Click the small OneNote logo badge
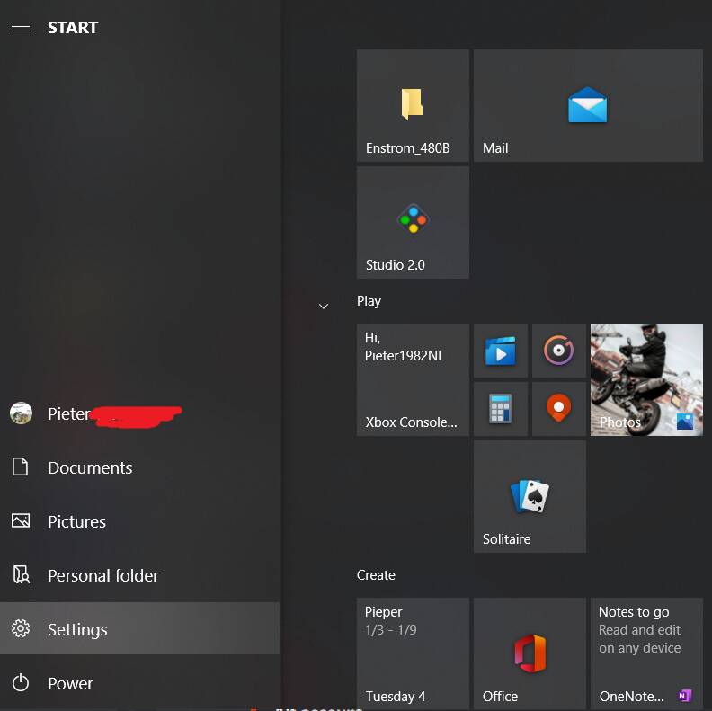 click(685, 695)
